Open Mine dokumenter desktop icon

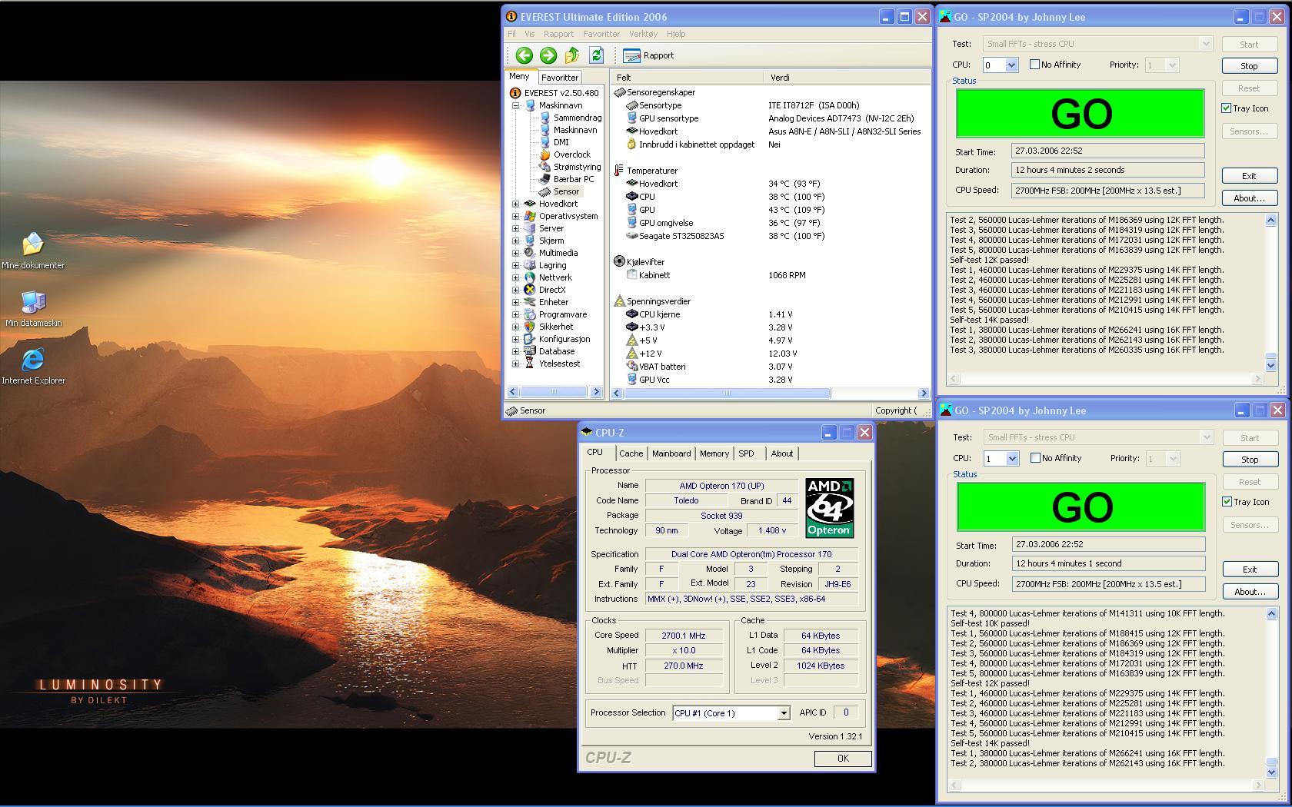(33, 251)
